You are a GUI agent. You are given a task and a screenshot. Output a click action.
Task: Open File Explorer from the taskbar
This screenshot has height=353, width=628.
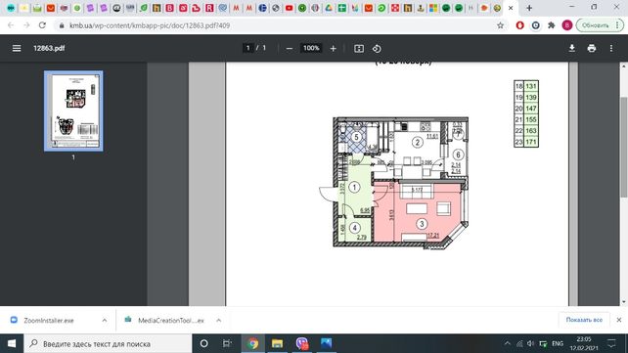tap(277, 343)
